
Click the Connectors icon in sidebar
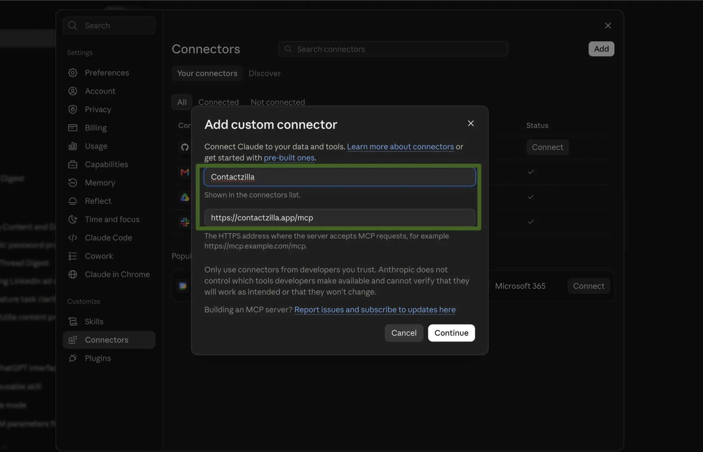click(x=73, y=340)
